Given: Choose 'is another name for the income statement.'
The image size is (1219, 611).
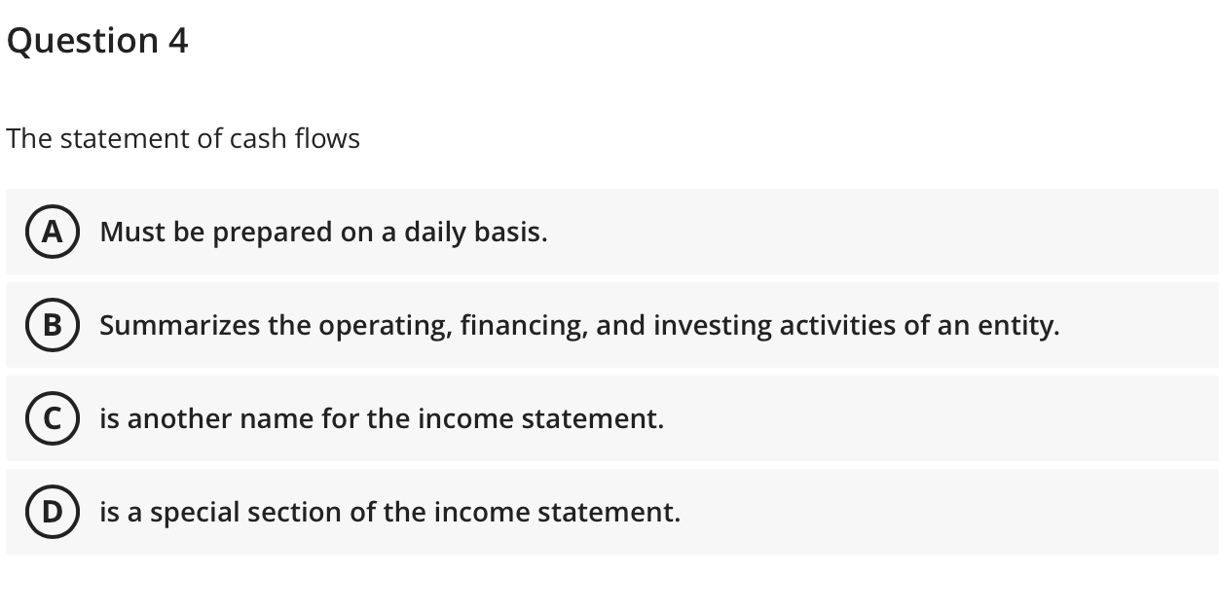Looking at the screenshot, I should coord(382,419).
